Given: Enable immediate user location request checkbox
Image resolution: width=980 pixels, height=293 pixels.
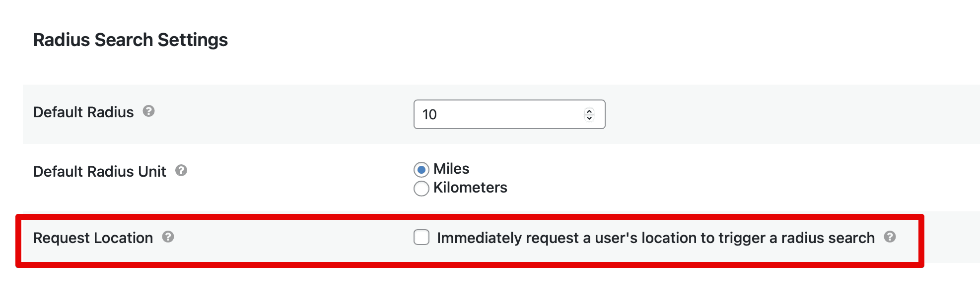Looking at the screenshot, I should click(421, 238).
